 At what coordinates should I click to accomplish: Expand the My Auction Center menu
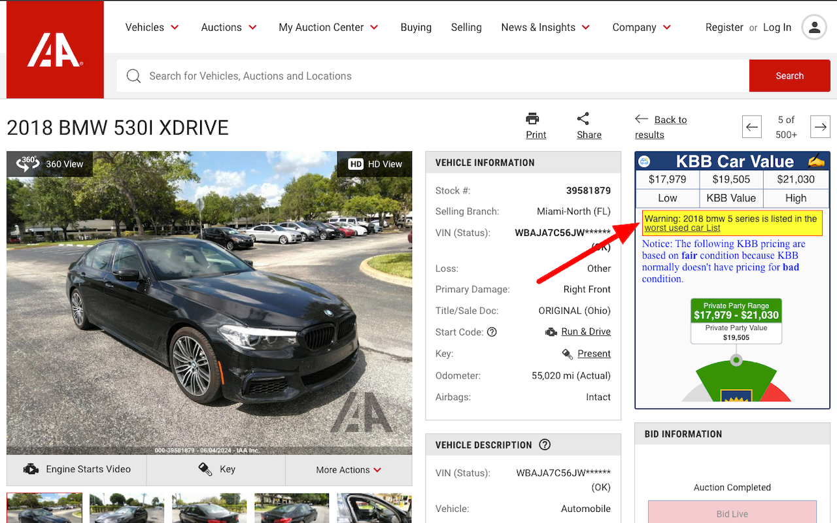click(x=328, y=27)
